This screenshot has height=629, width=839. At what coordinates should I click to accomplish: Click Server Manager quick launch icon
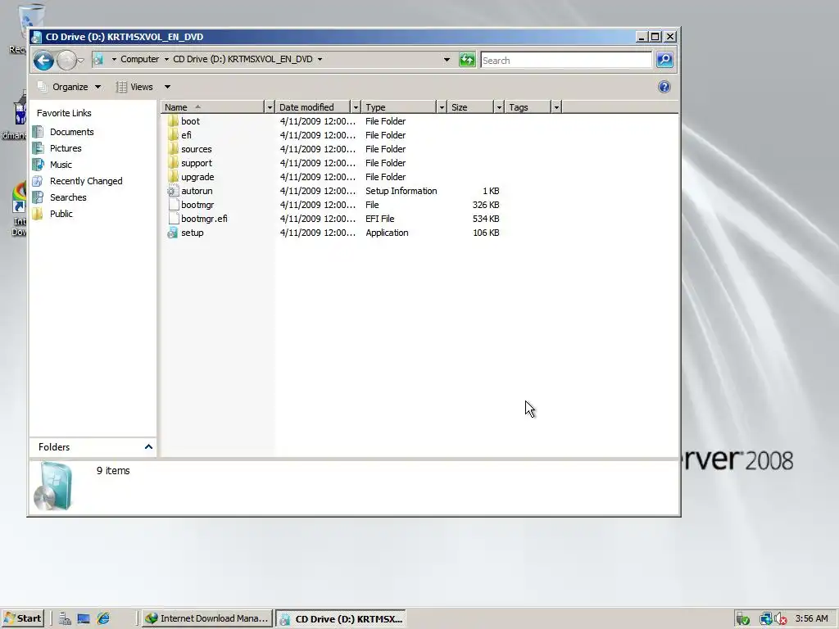click(65, 618)
